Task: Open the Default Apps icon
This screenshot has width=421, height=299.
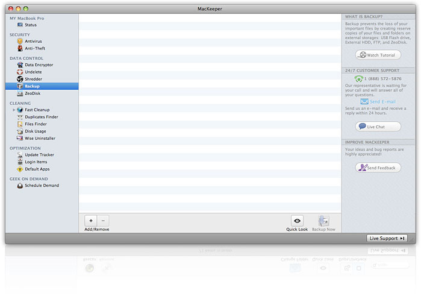Action: coord(20,169)
